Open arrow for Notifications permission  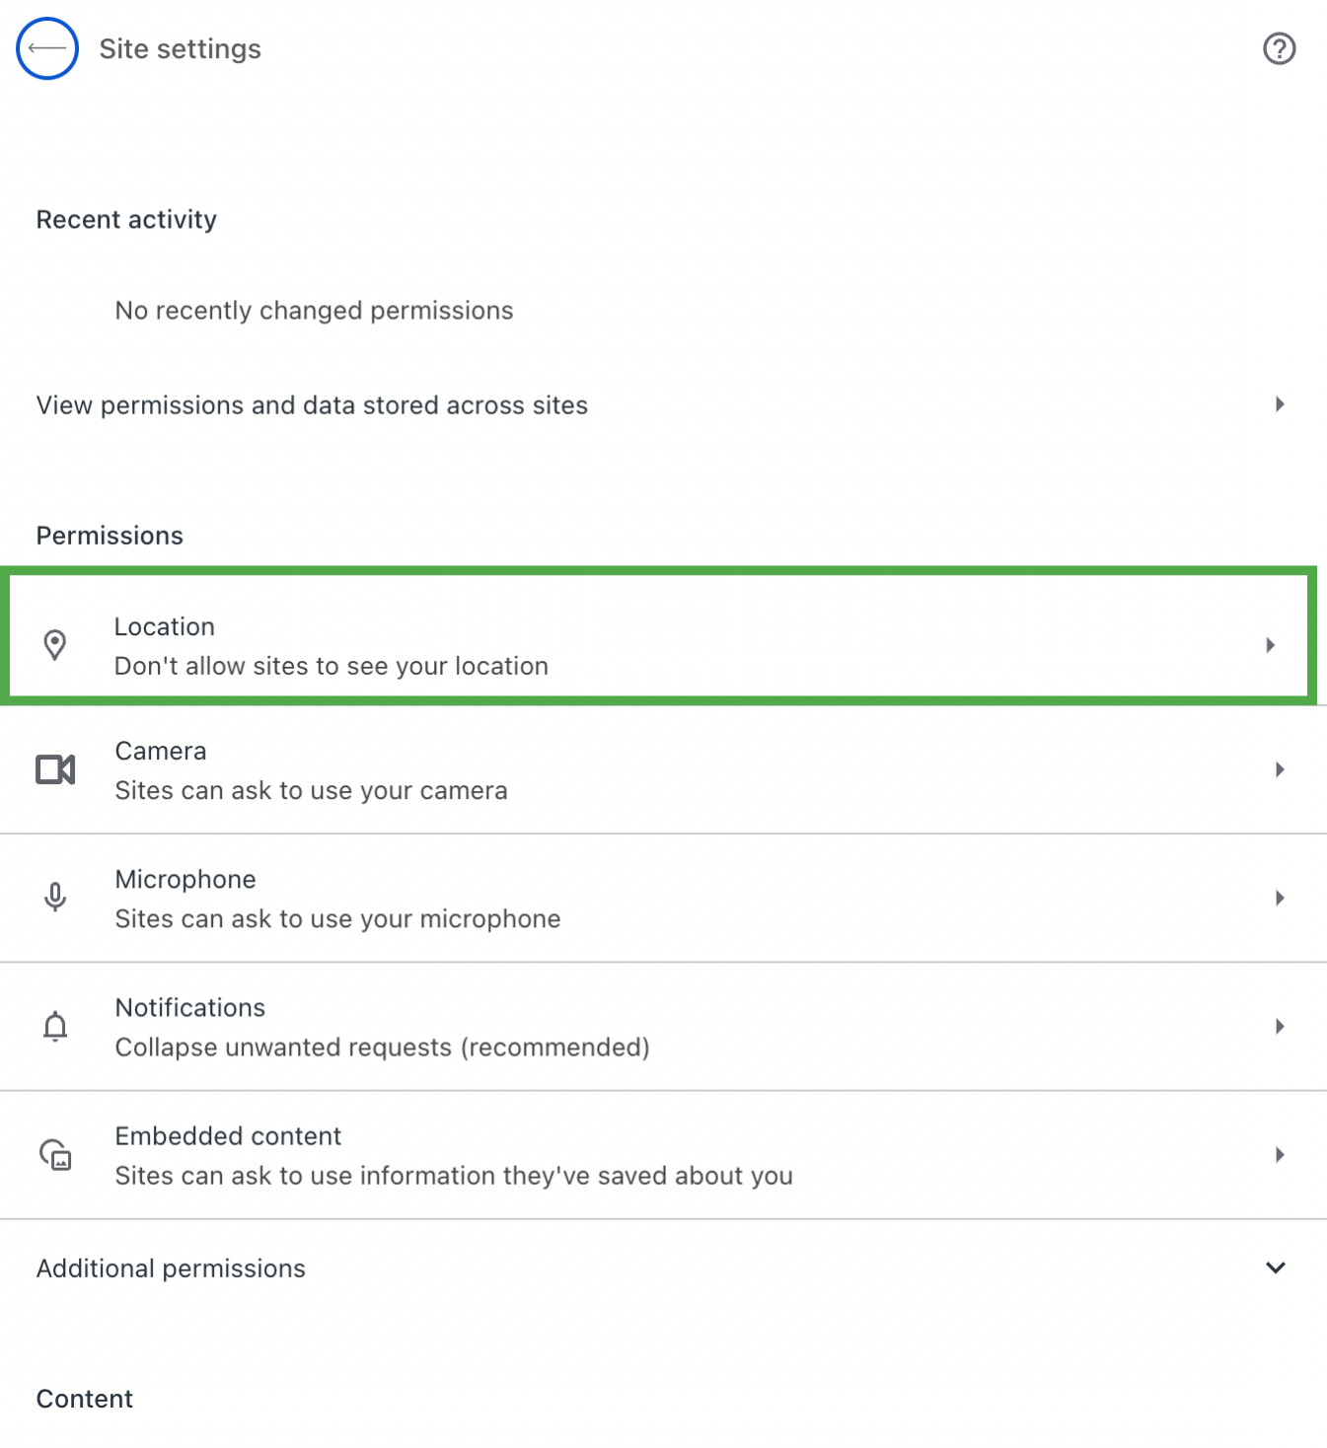click(x=1280, y=1026)
